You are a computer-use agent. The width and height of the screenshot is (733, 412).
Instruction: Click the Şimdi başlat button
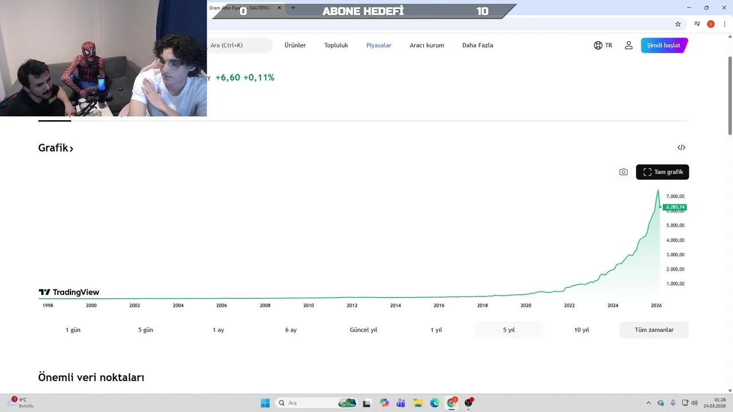[664, 45]
